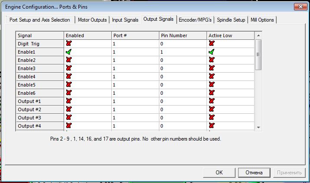Open the Encoder/MPG's tab
This screenshot has width=310, height=183.
click(x=195, y=20)
